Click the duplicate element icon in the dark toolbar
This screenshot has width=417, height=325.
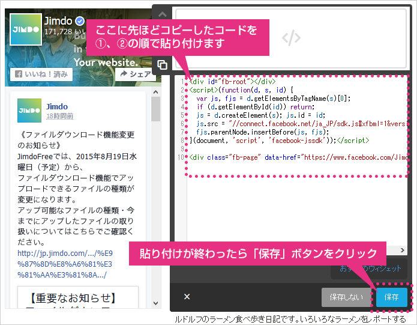click(x=162, y=65)
